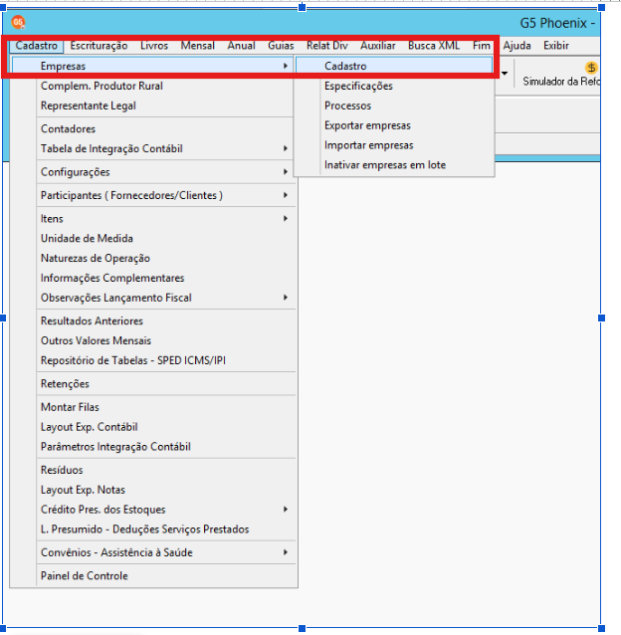The height and width of the screenshot is (635, 621).
Task: Open Painel de Controle
Action: (152, 576)
